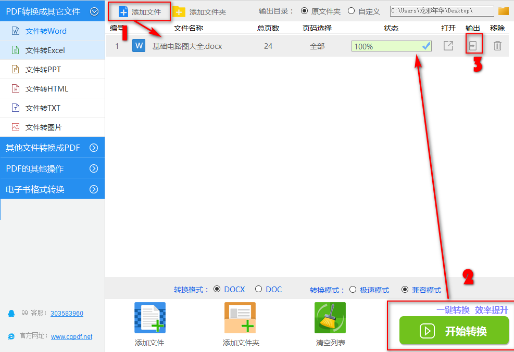Click the 添加文件夹 text in top toolbar
The image size is (514, 352).
tap(207, 12)
